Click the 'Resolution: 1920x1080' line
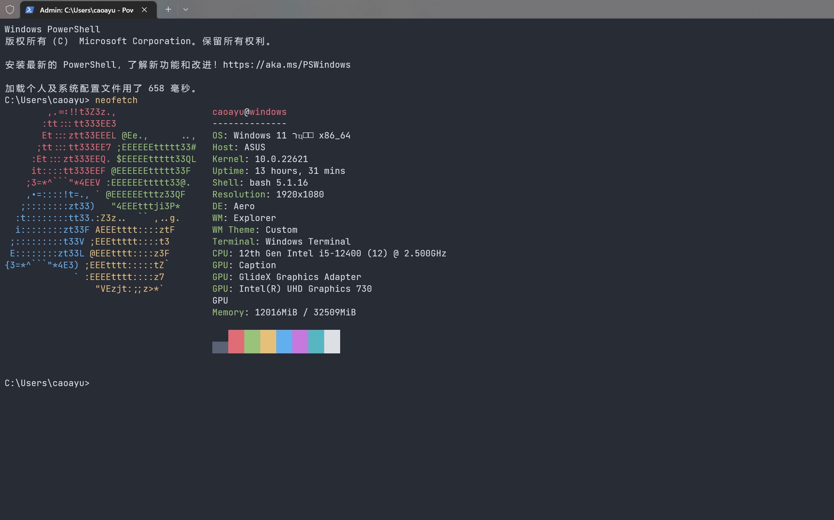The image size is (834, 520). [268, 194]
